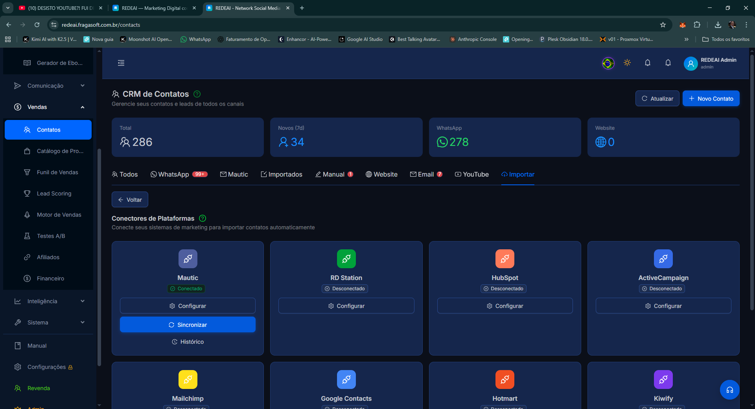Click the Google Contacts connector icon
Screen dimensions: 755x409
click(x=346, y=380)
